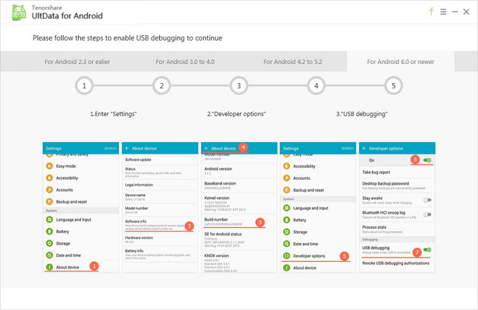Click the Legal information row

click(x=160, y=185)
